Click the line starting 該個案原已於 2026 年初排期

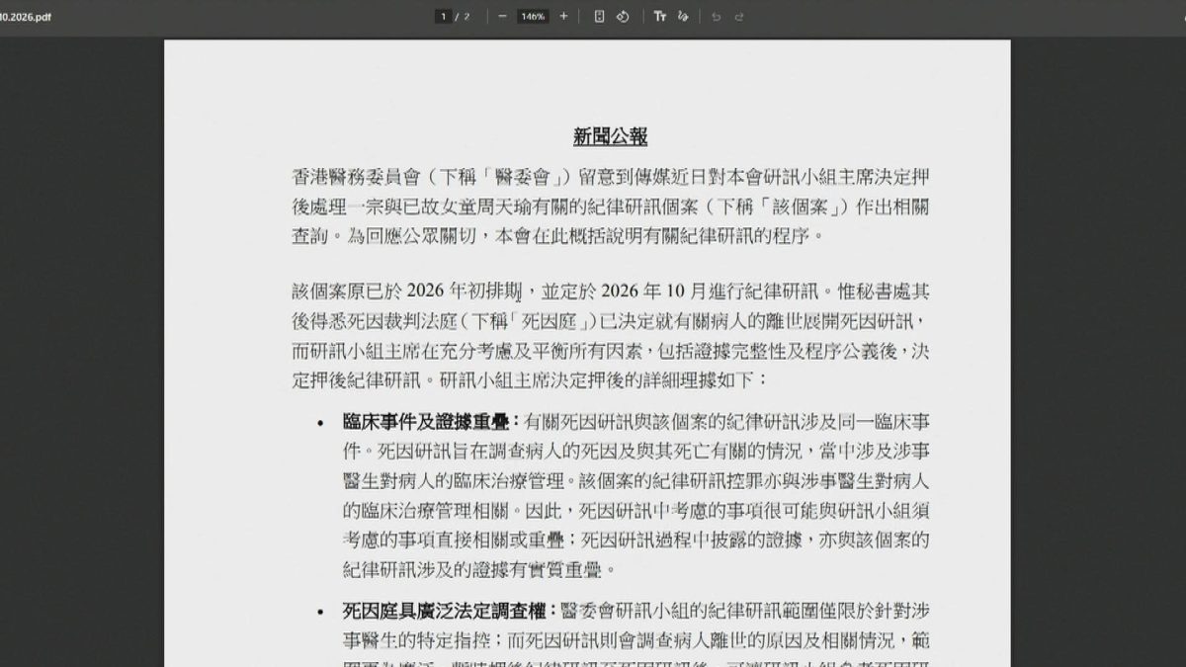click(x=611, y=292)
